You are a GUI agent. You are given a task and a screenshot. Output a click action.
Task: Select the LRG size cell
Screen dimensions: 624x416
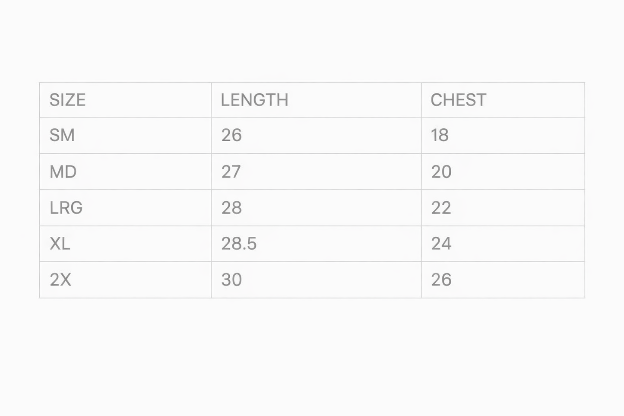tap(66, 208)
